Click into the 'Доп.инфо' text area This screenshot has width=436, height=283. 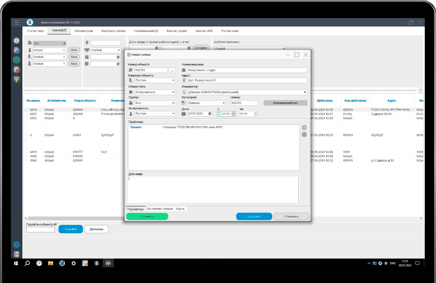point(213,189)
